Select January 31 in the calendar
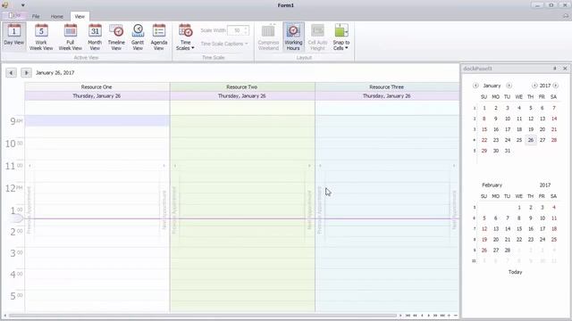Viewport: 572px width, 321px height. pos(508,151)
